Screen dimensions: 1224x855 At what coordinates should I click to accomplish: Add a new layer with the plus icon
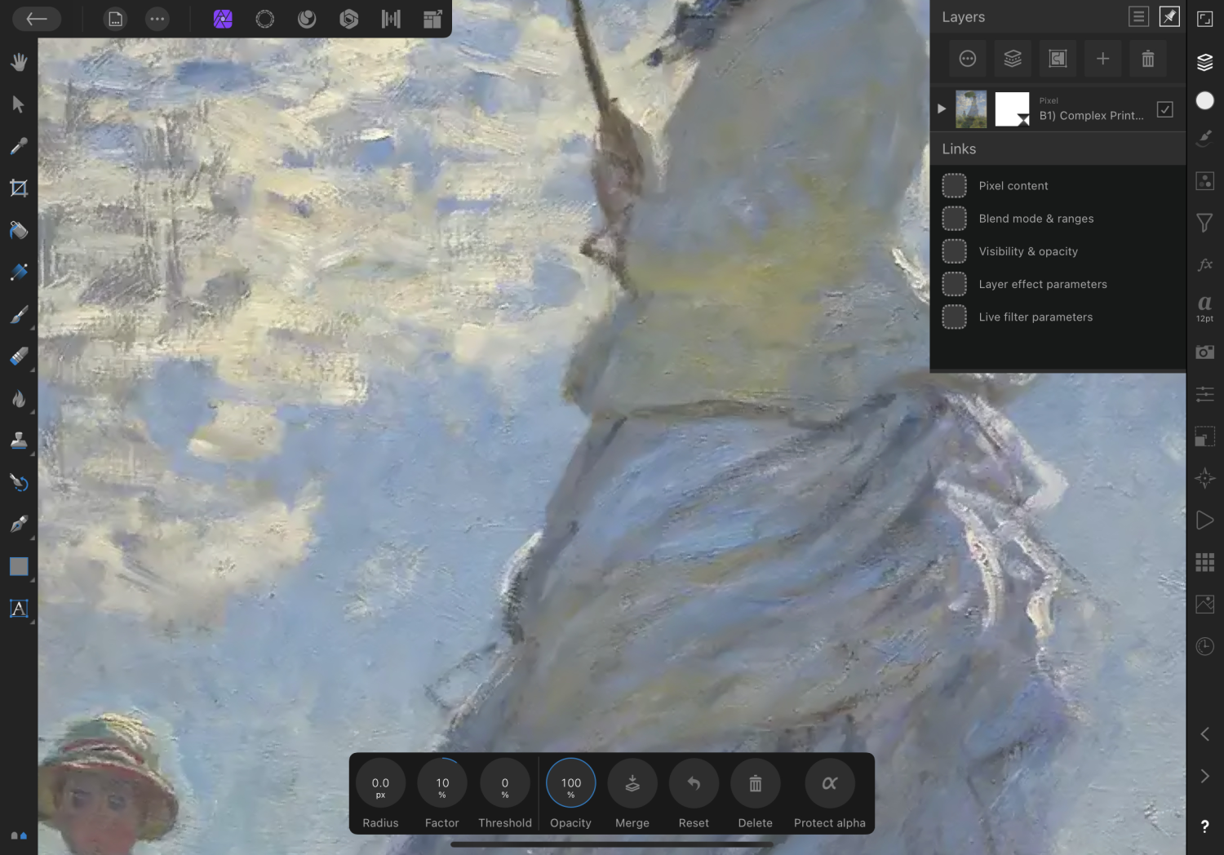point(1102,58)
